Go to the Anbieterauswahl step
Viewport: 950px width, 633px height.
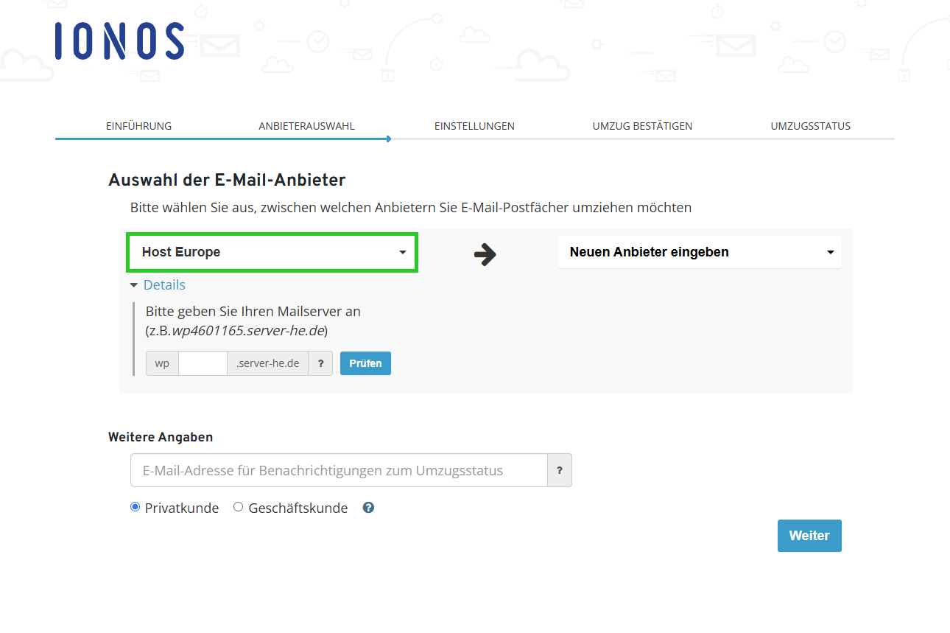[x=306, y=126]
